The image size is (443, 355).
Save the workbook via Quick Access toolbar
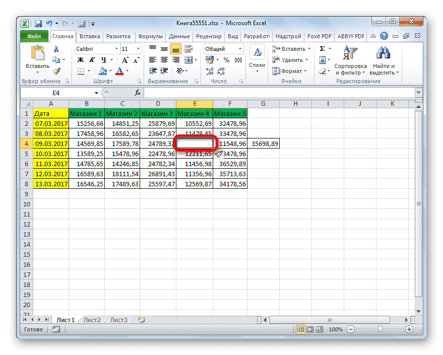point(38,23)
